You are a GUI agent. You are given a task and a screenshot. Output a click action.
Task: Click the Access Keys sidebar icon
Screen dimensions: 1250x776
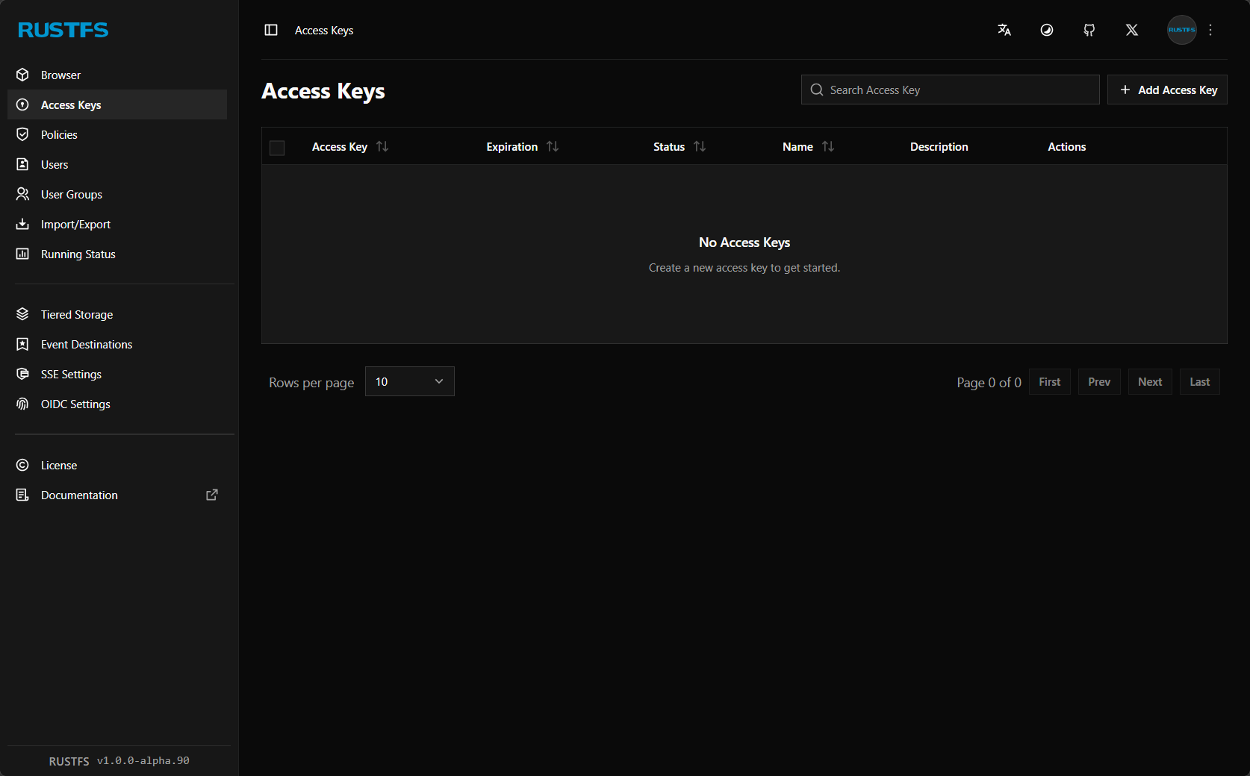click(x=22, y=104)
